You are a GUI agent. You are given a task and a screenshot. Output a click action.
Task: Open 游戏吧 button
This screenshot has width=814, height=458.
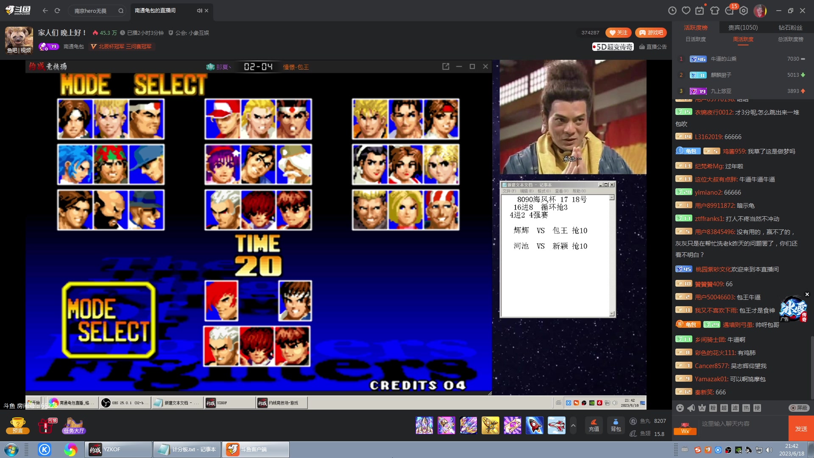pos(651,33)
